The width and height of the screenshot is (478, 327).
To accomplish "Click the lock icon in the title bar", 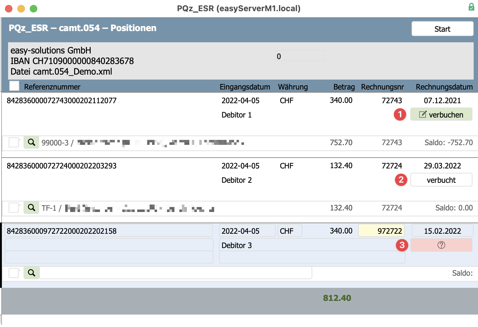I will (471, 7).
